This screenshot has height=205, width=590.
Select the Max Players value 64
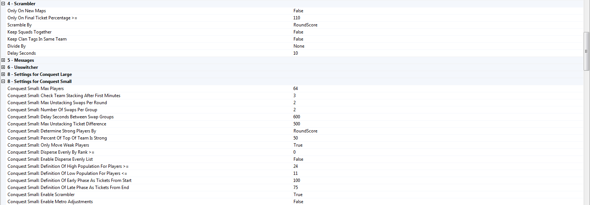pos(296,89)
